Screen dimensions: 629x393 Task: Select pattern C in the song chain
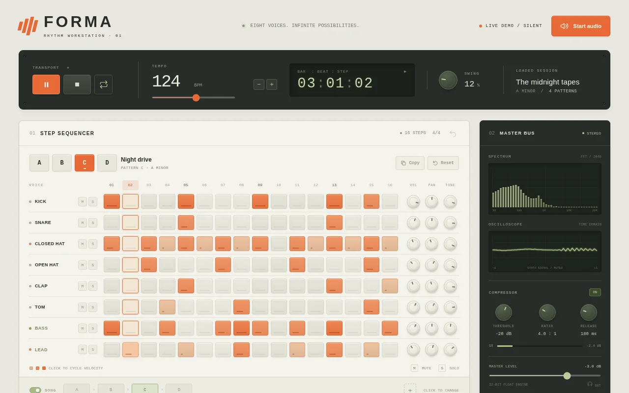click(145, 389)
